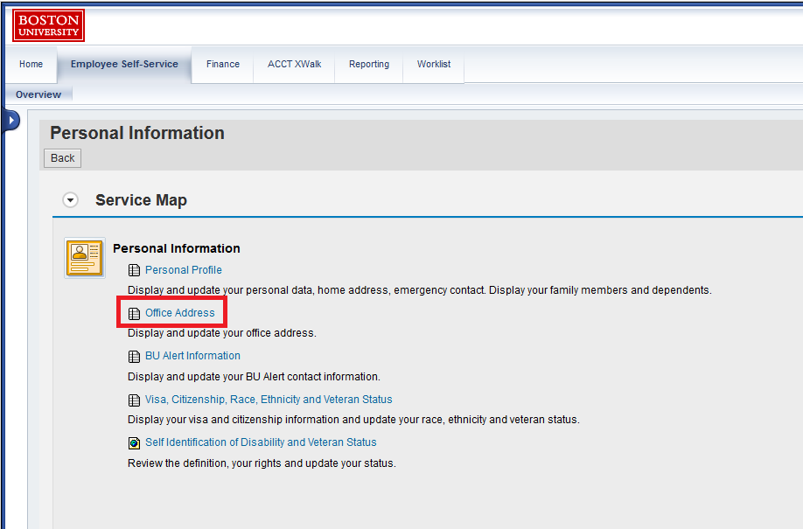
Task: Click the icon beside Office Address
Action: [134, 313]
